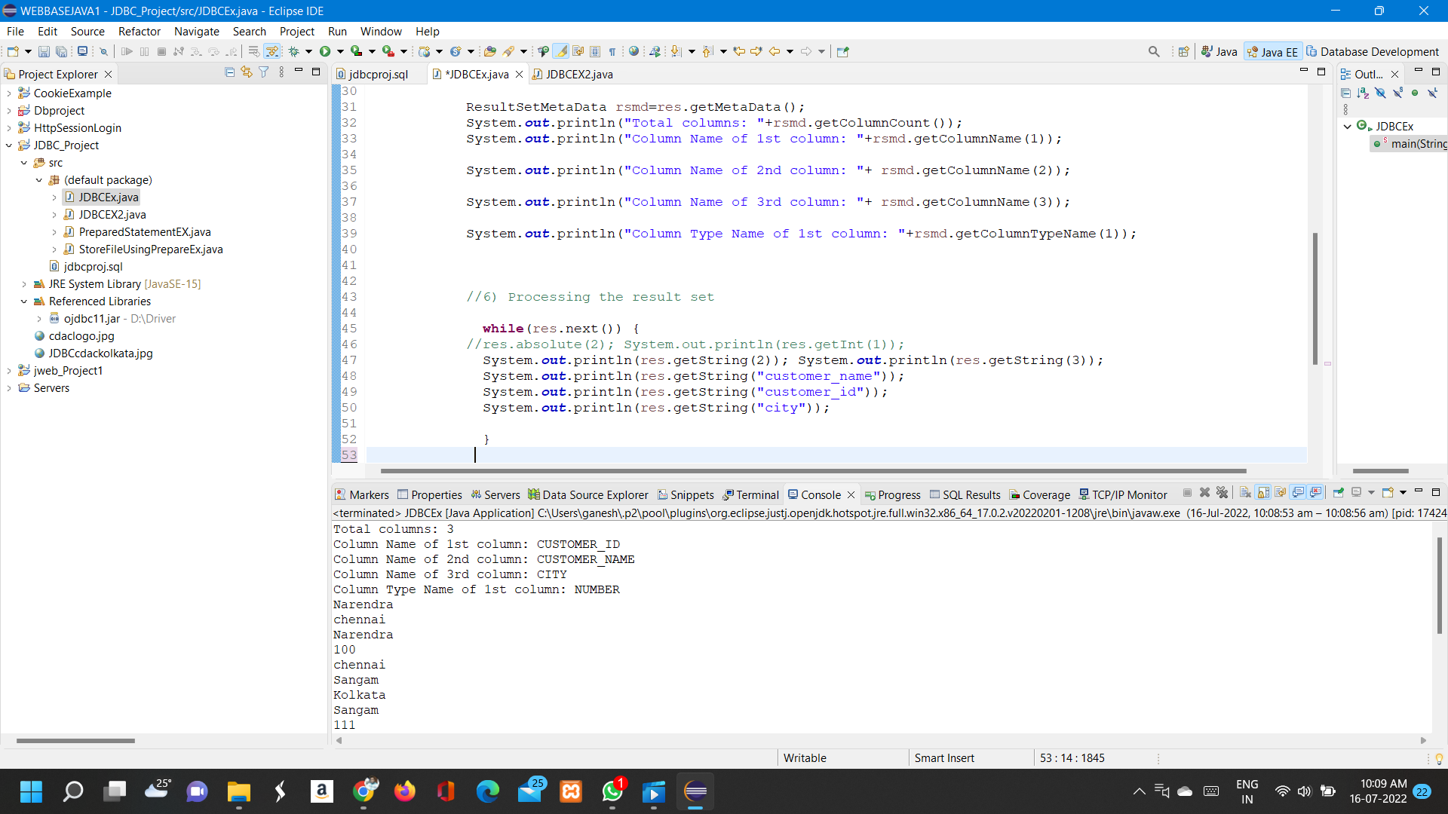Switch to Database Development perspective
1448x814 pixels.
click(x=1373, y=51)
